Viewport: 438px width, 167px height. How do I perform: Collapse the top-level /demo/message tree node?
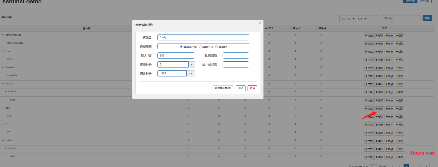(x=3, y=35)
